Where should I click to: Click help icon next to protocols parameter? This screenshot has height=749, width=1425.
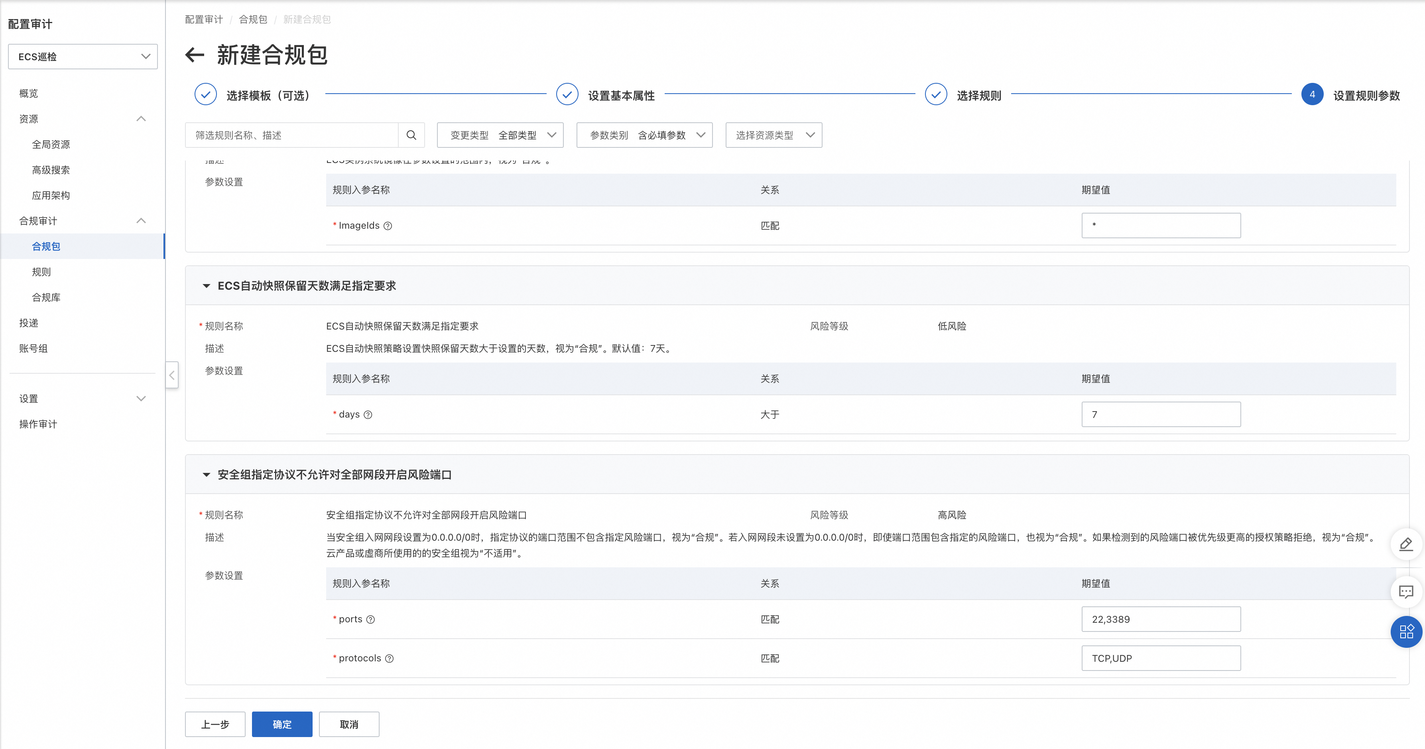390,658
